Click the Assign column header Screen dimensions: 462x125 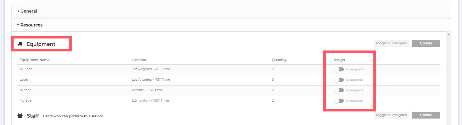click(x=339, y=60)
